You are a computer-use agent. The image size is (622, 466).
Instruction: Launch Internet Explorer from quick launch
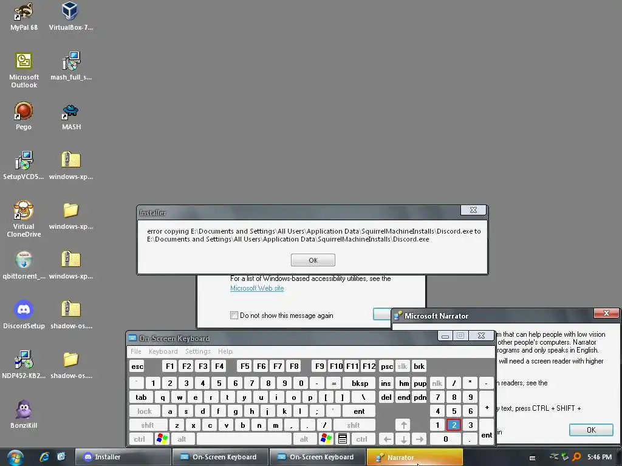tap(44, 457)
